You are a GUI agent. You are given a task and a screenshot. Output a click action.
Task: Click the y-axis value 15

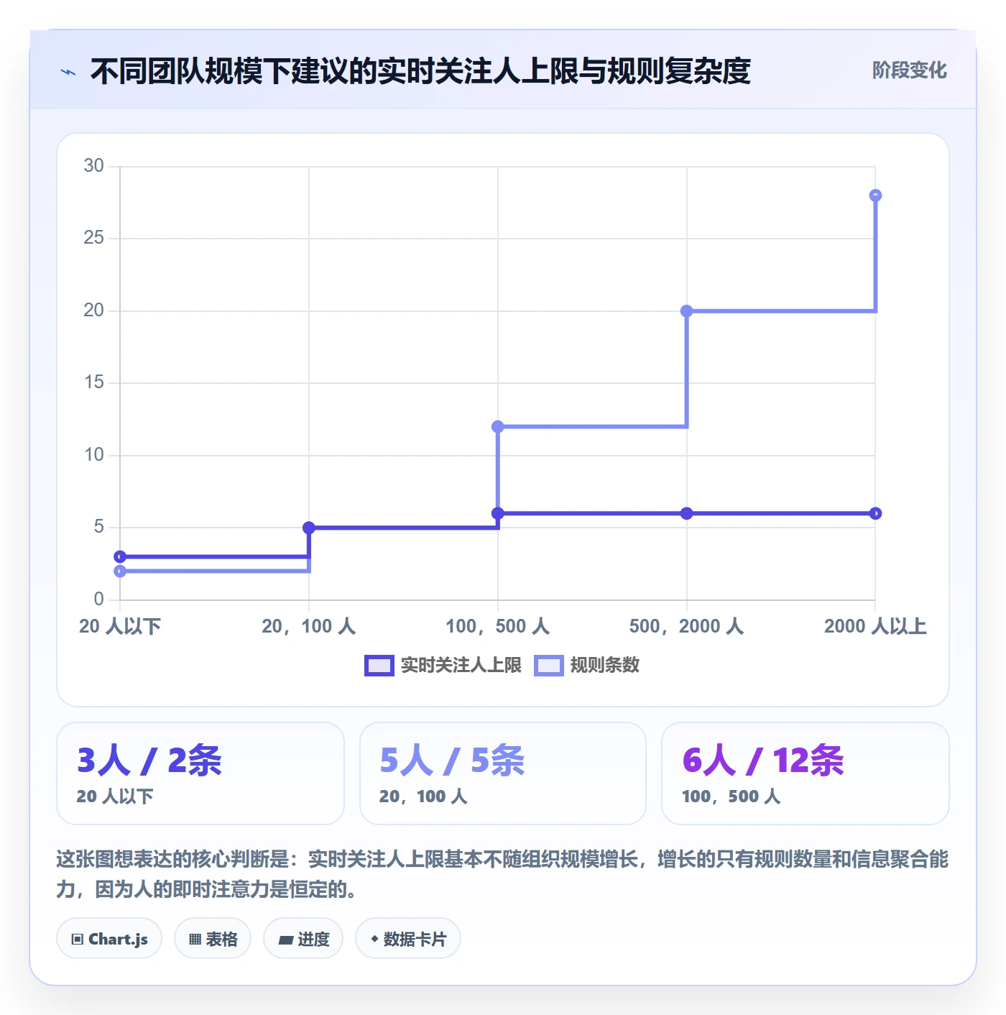[x=94, y=382]
